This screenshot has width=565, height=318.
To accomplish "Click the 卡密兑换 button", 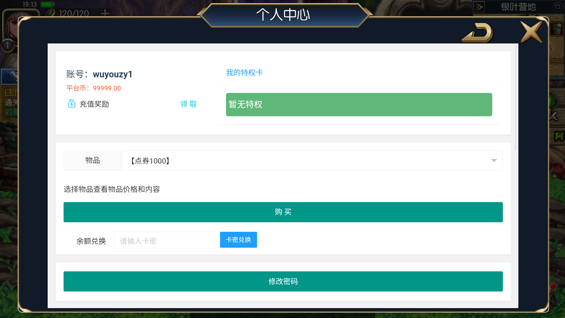I will point(238,240).
